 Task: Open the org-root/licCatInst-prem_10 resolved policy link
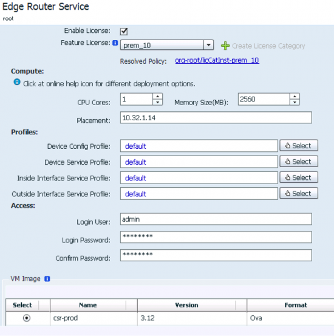(x=217, y=60)
